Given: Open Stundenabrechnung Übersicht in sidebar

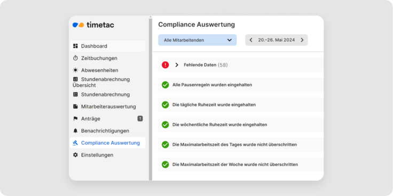Looking at the screenshot, I should click(101, 82).
